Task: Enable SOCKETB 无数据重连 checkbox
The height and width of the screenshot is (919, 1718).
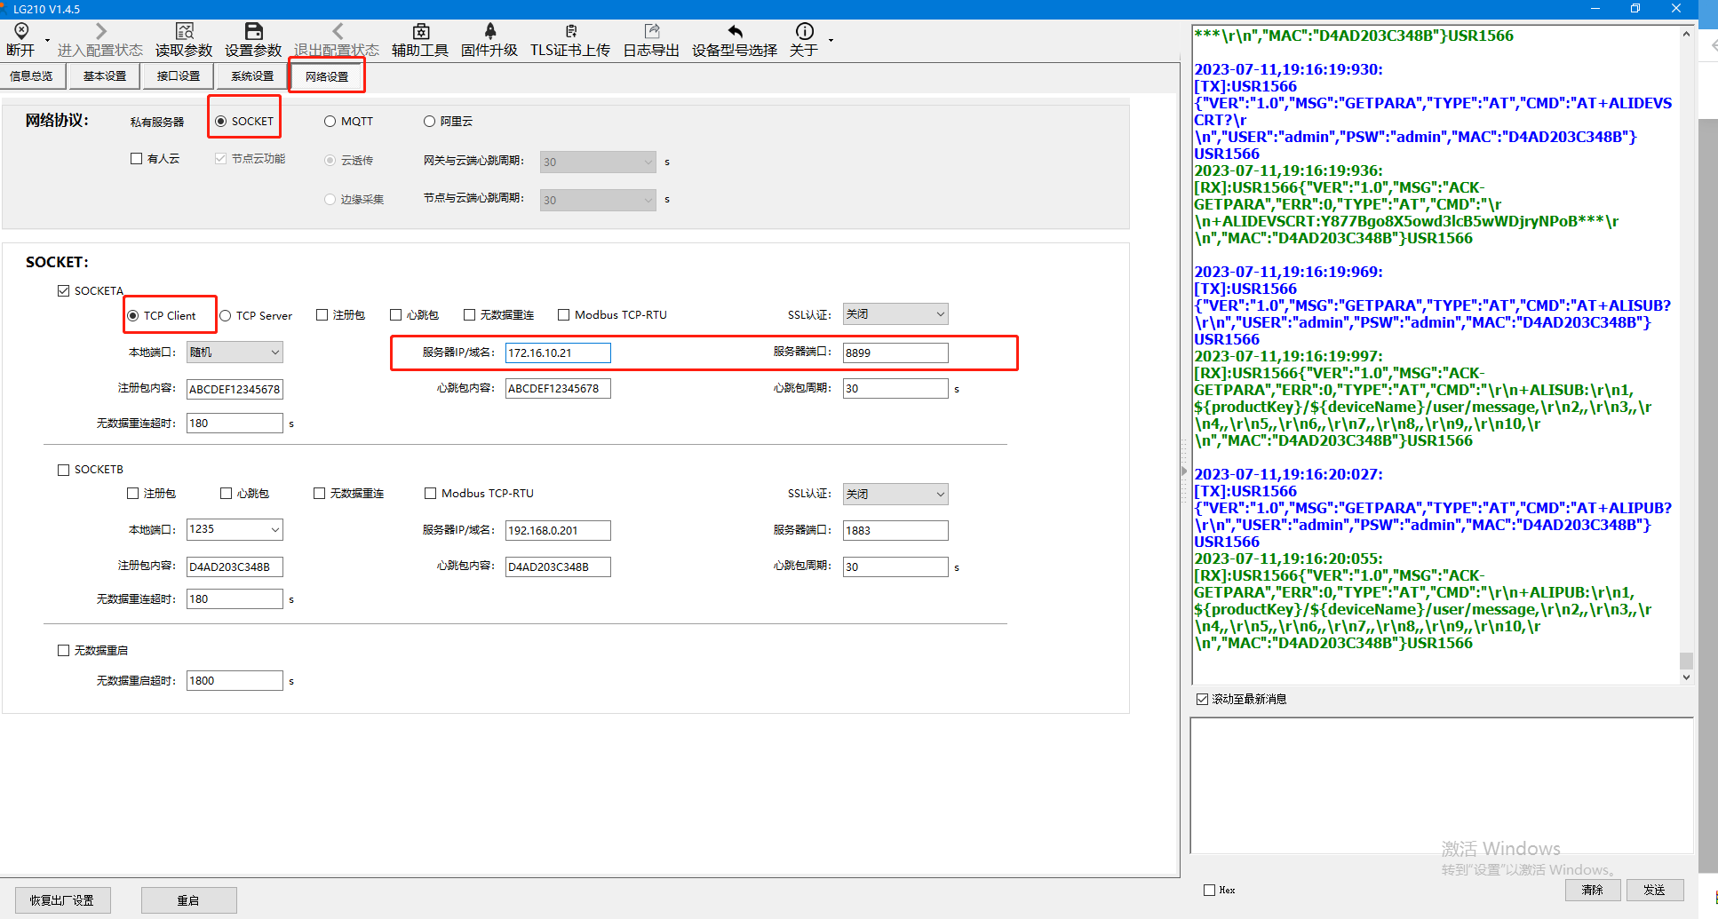Action: tap(319, 494)
